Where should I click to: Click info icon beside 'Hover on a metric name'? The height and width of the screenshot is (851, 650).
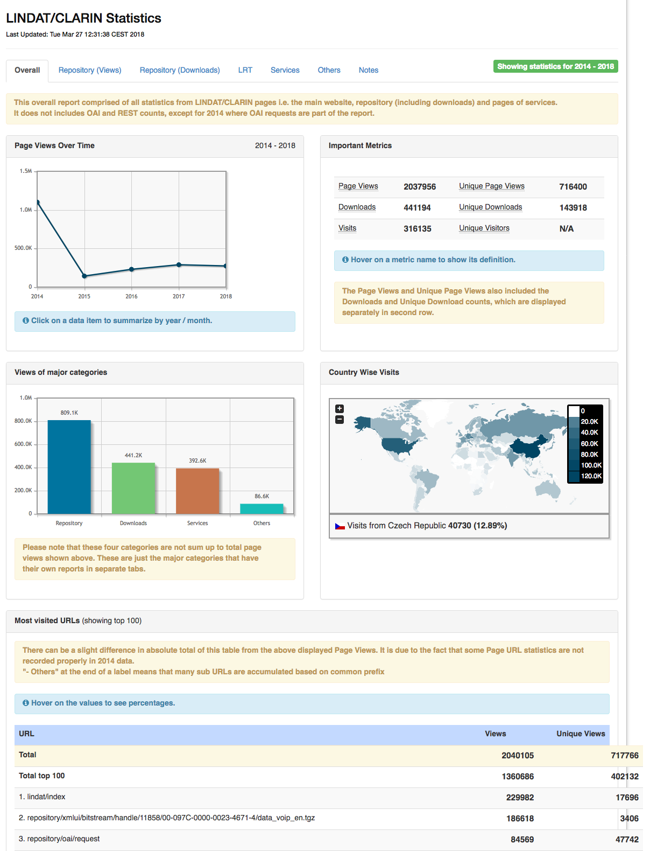tap(345, 260)
